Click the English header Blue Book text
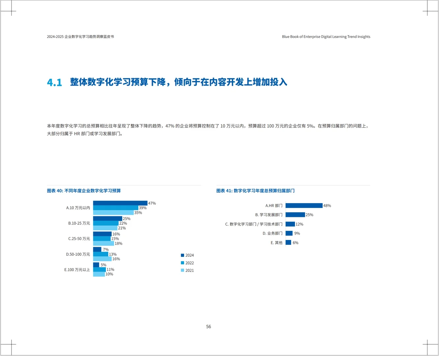Viewport: 439px width, 356px height. (325, 37)
